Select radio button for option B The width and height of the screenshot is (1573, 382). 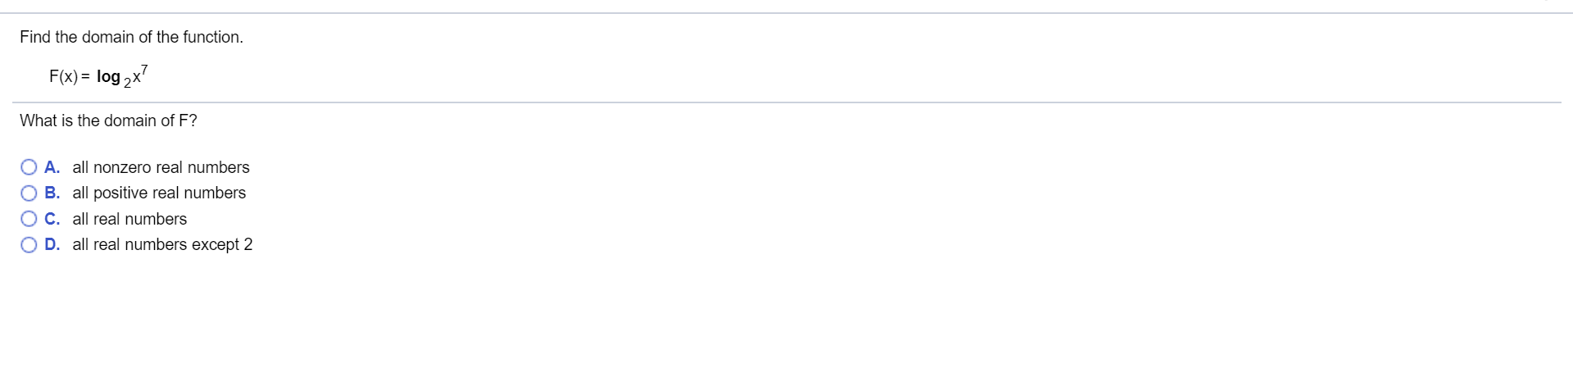(29, 193)
